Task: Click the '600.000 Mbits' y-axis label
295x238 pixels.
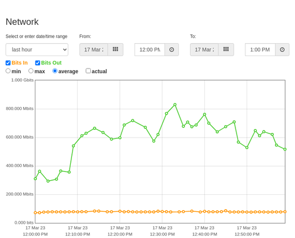Action: click(19, 137)
